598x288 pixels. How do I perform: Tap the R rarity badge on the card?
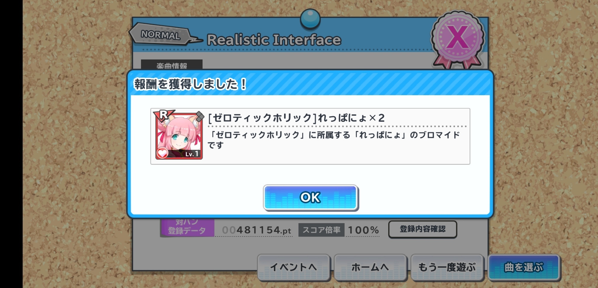pos(163,115)
